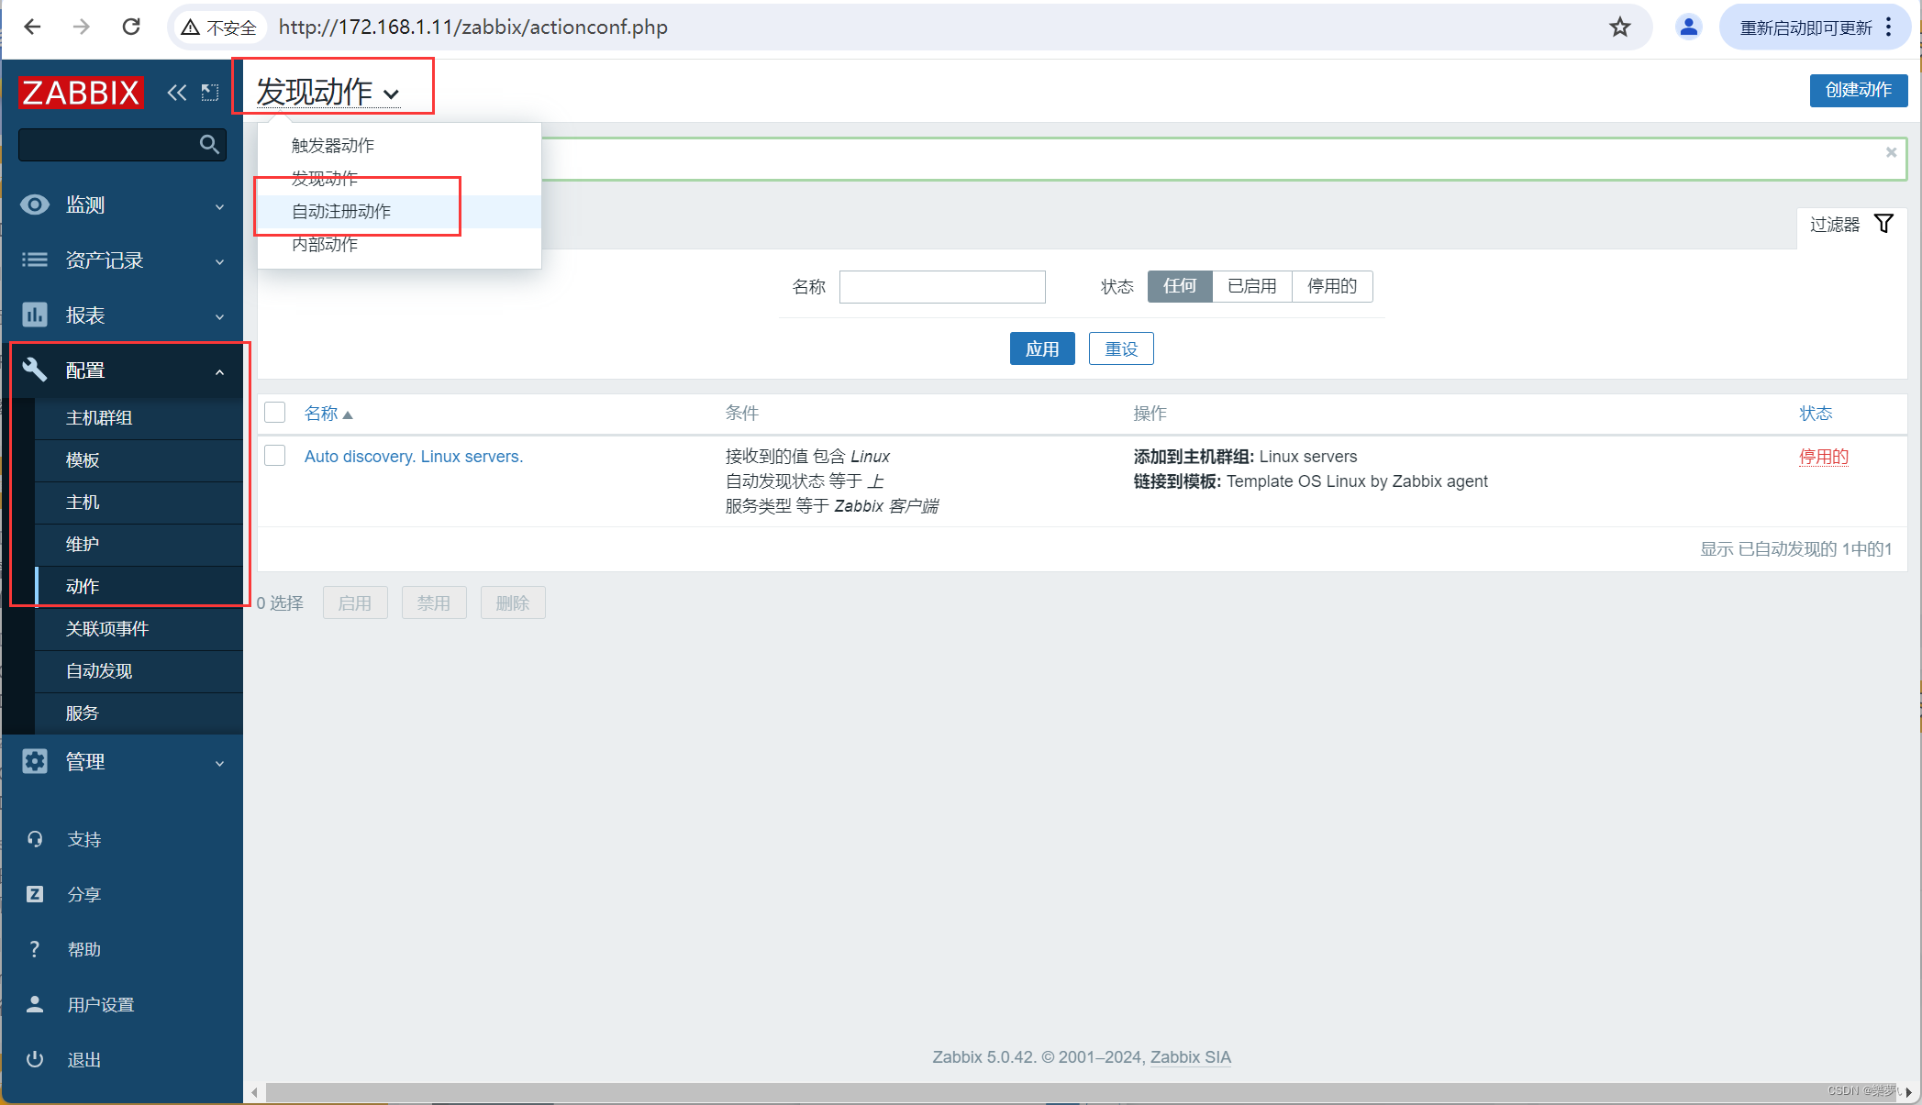Check the Auto discovery Linux servers row checkbox
1922x1105 pixels.
tap(274, 455)
